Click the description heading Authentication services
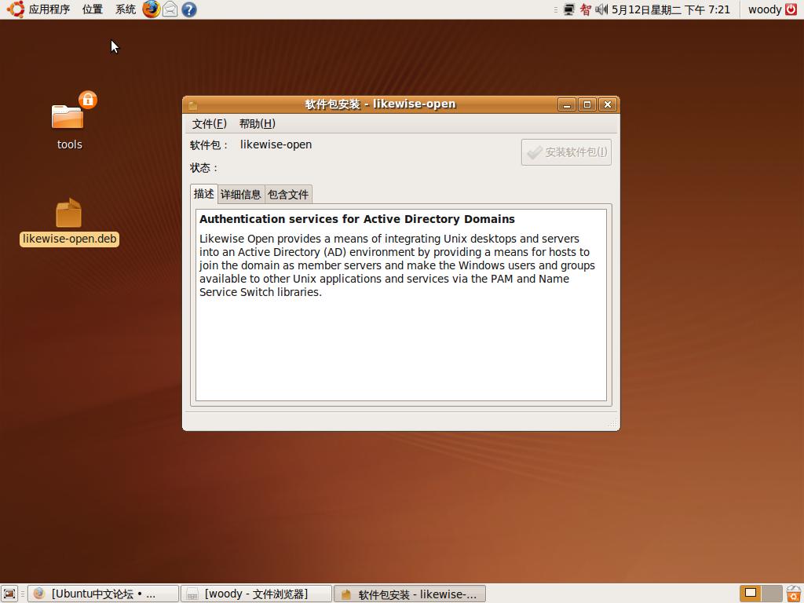This screenshot has height=603, width=804. [357, 219]
